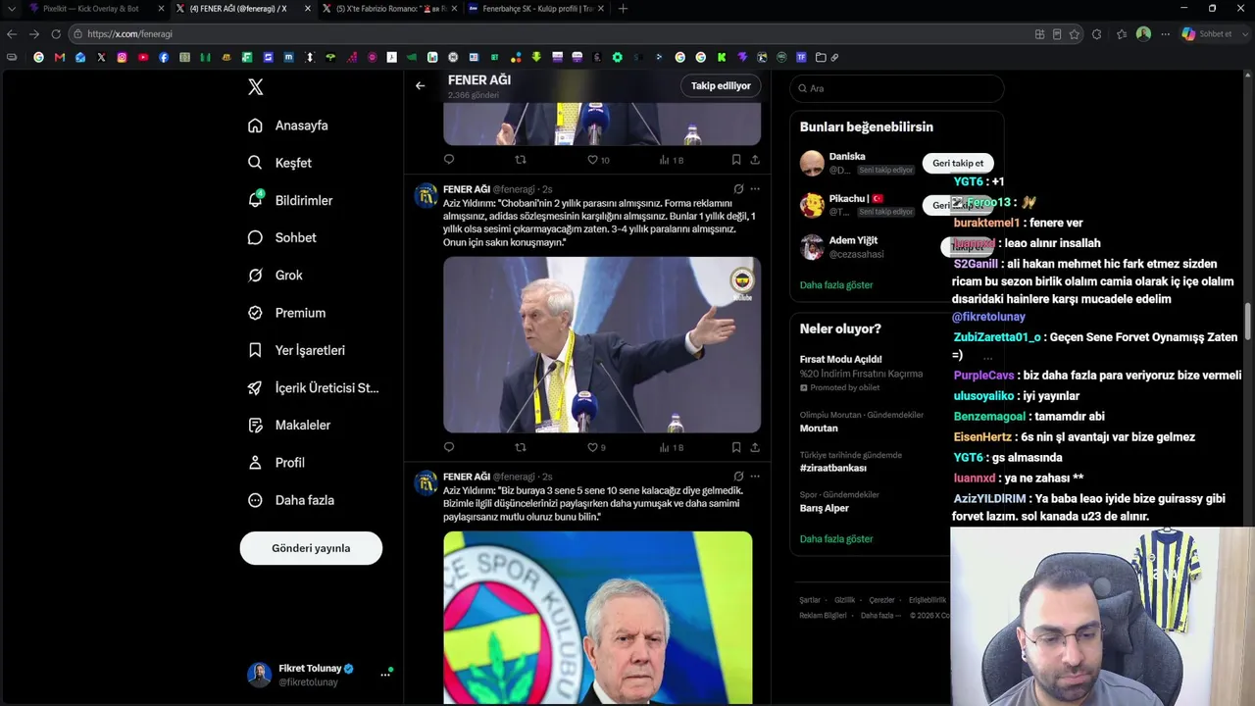Show more suggestions under Bunları beğenebilirsin
The width and height of the screenshot is (1255, 706).
836,285
